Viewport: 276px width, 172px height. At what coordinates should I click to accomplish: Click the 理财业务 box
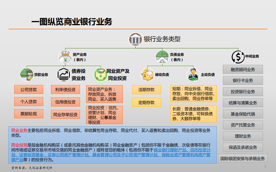click(242, 136)
